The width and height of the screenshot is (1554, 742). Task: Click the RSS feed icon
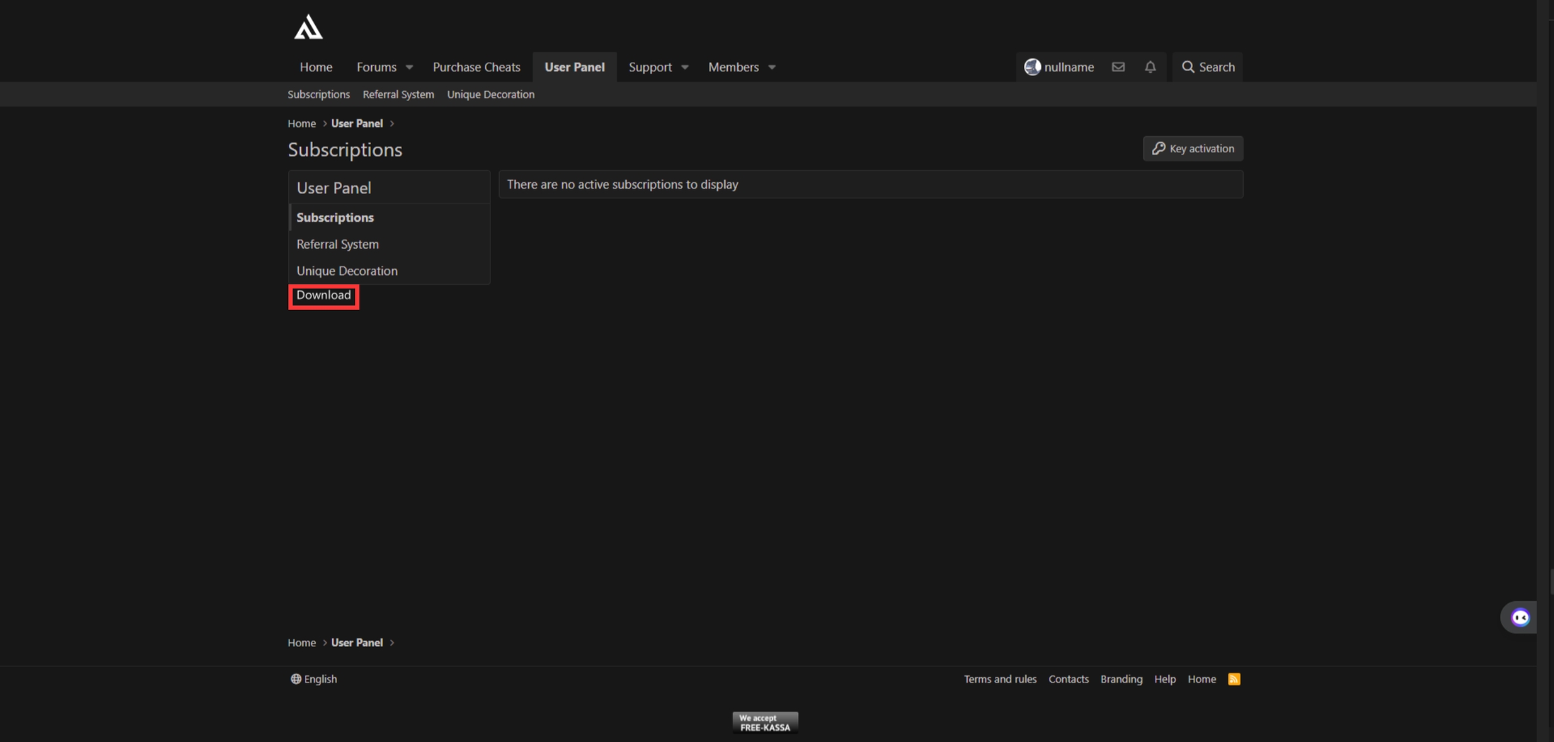point(1234,679)
